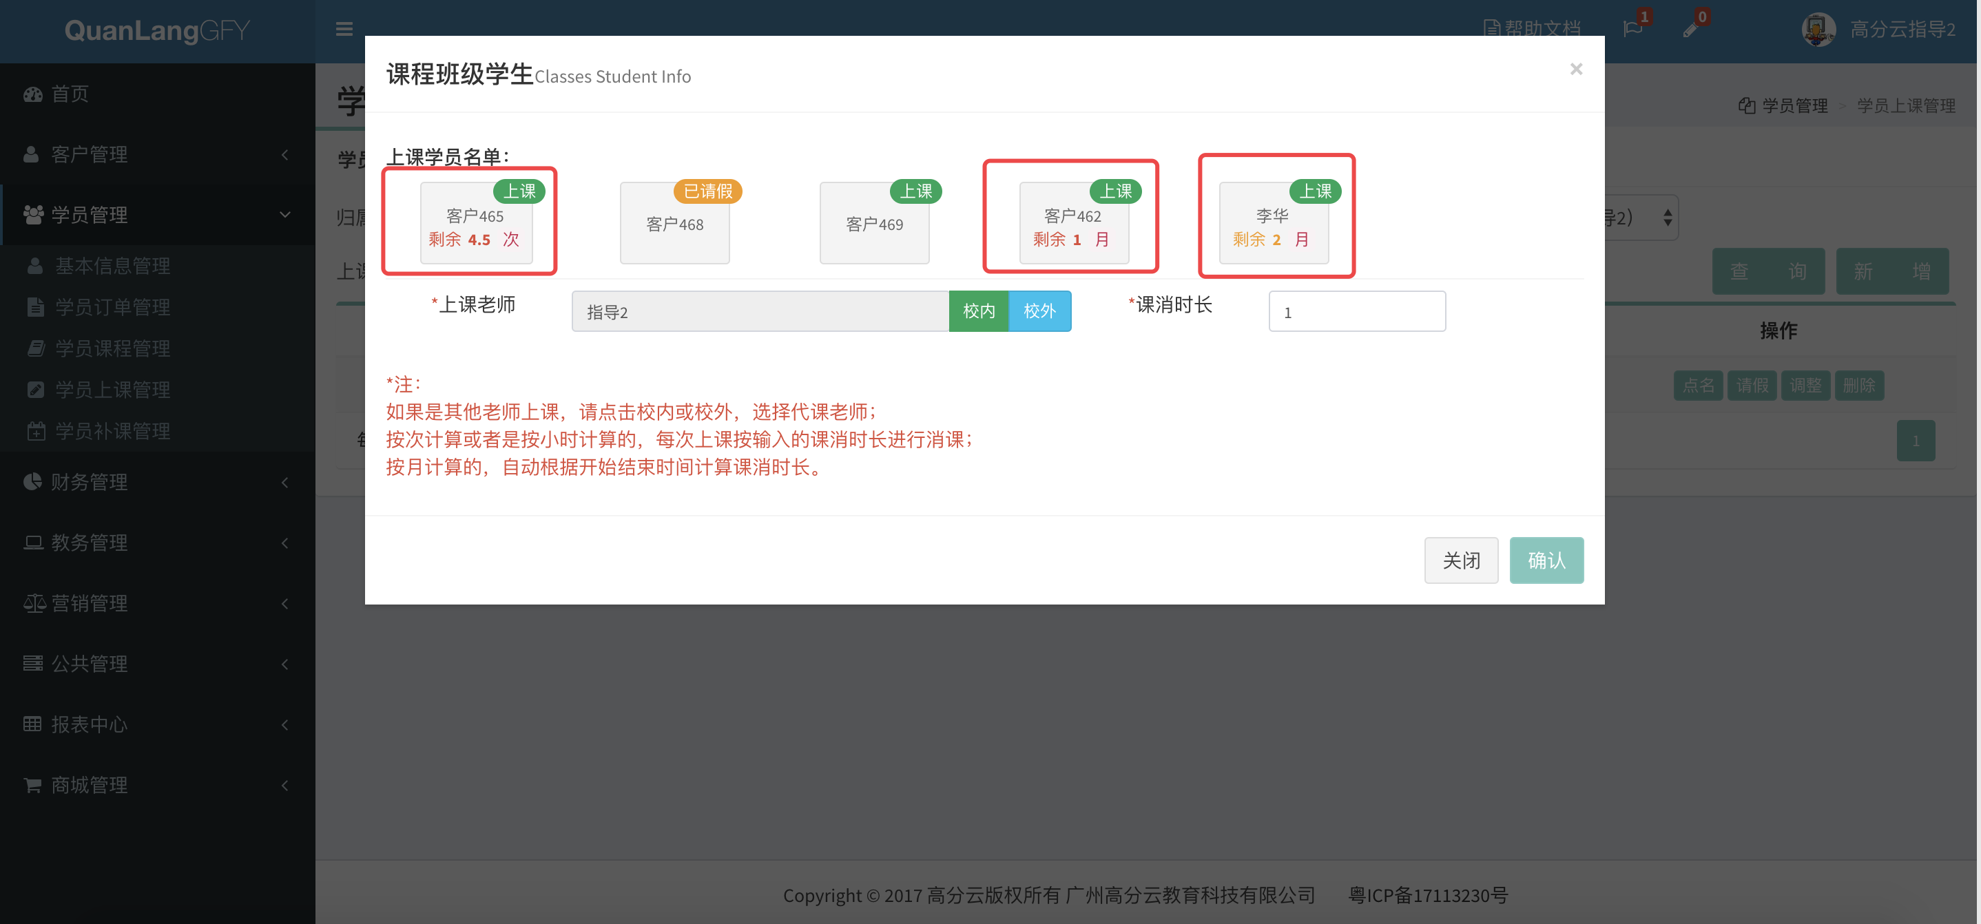Screen dimensions: 1981x924
Task: Toggle attendance for student 客户465
Action: click(476, 223)
